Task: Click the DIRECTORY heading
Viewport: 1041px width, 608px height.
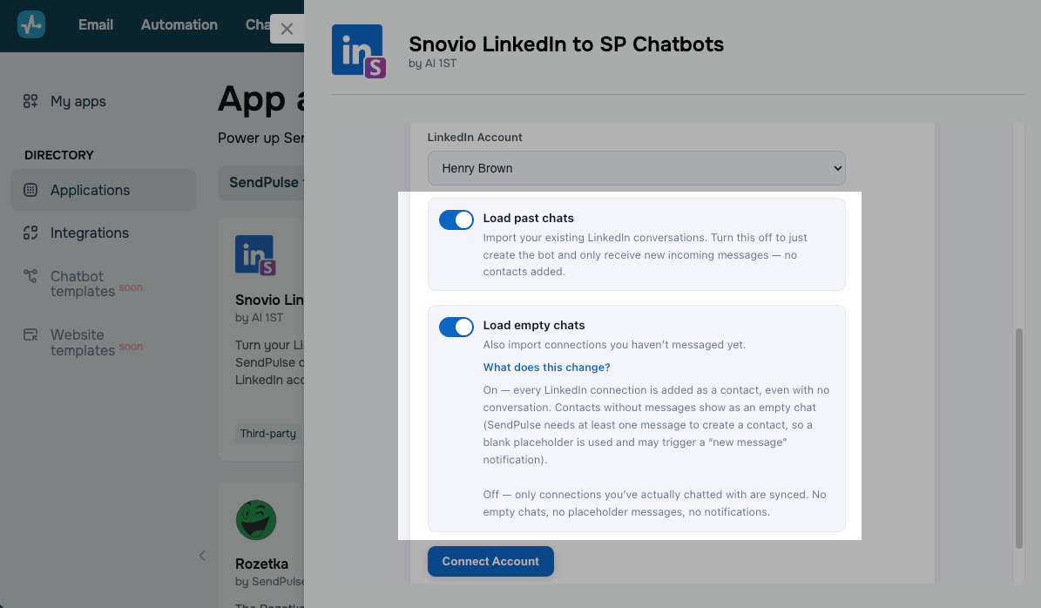Action: (59, 155)
